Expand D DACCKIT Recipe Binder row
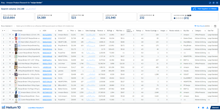Image resolution: width=220 pixels, height=111 pixels. [13, 38]
